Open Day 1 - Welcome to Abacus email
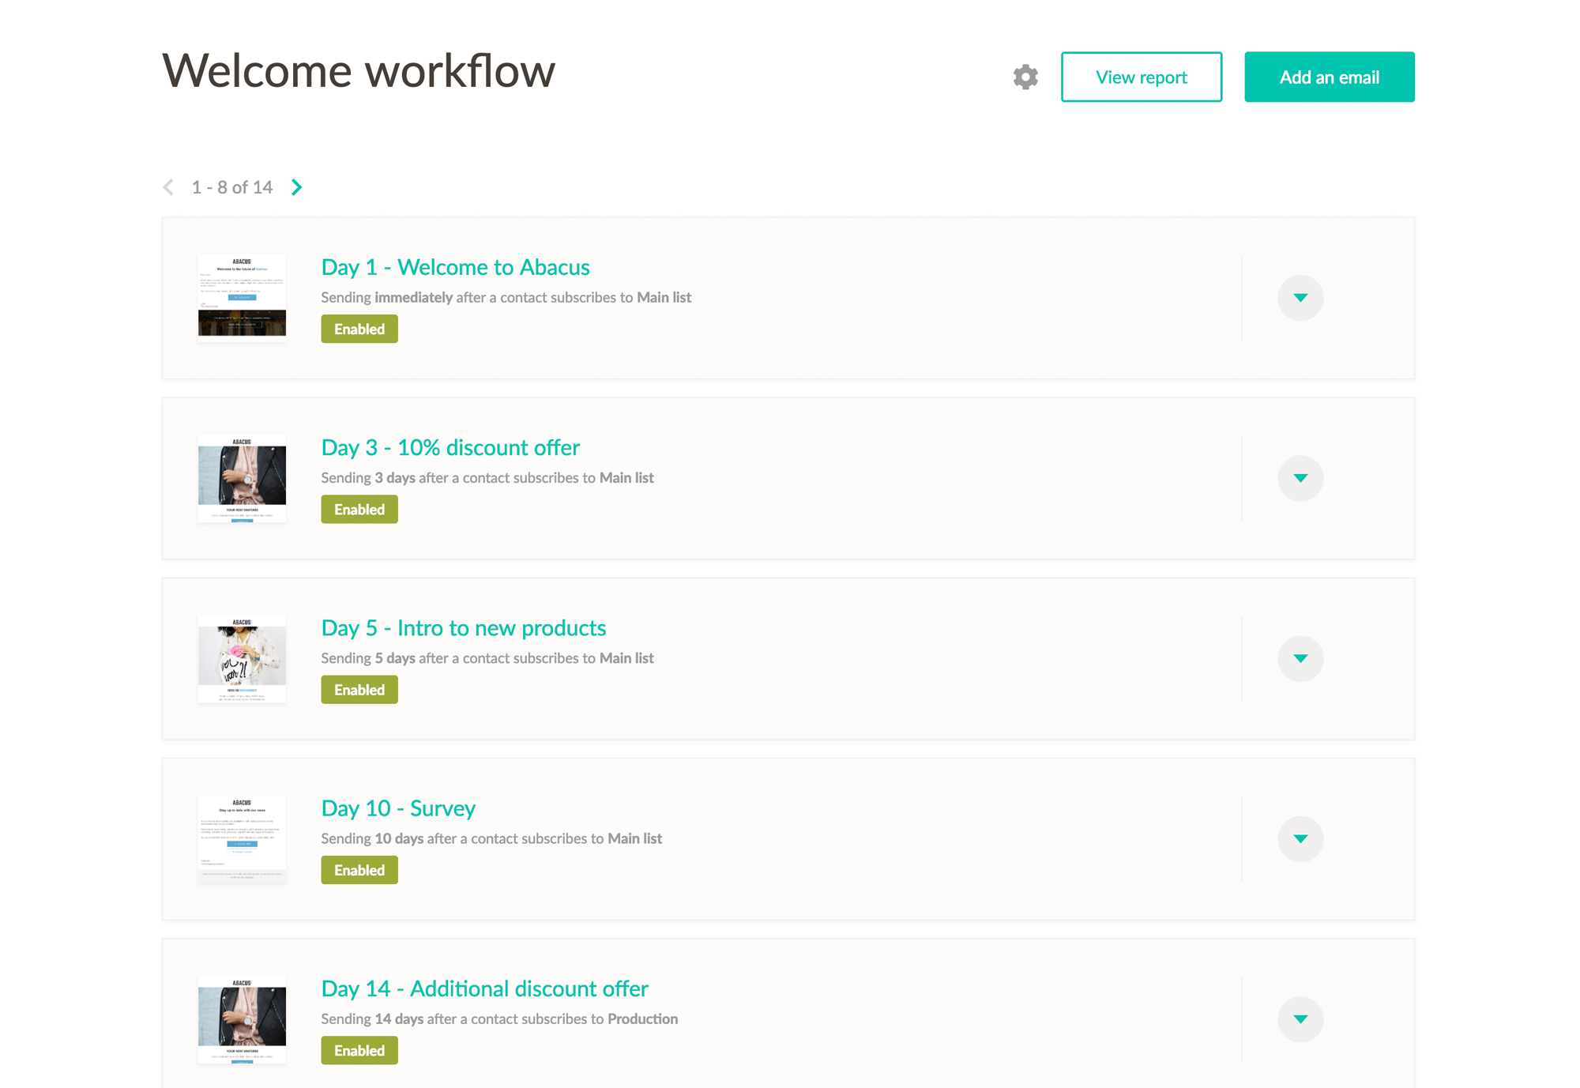 455,267
